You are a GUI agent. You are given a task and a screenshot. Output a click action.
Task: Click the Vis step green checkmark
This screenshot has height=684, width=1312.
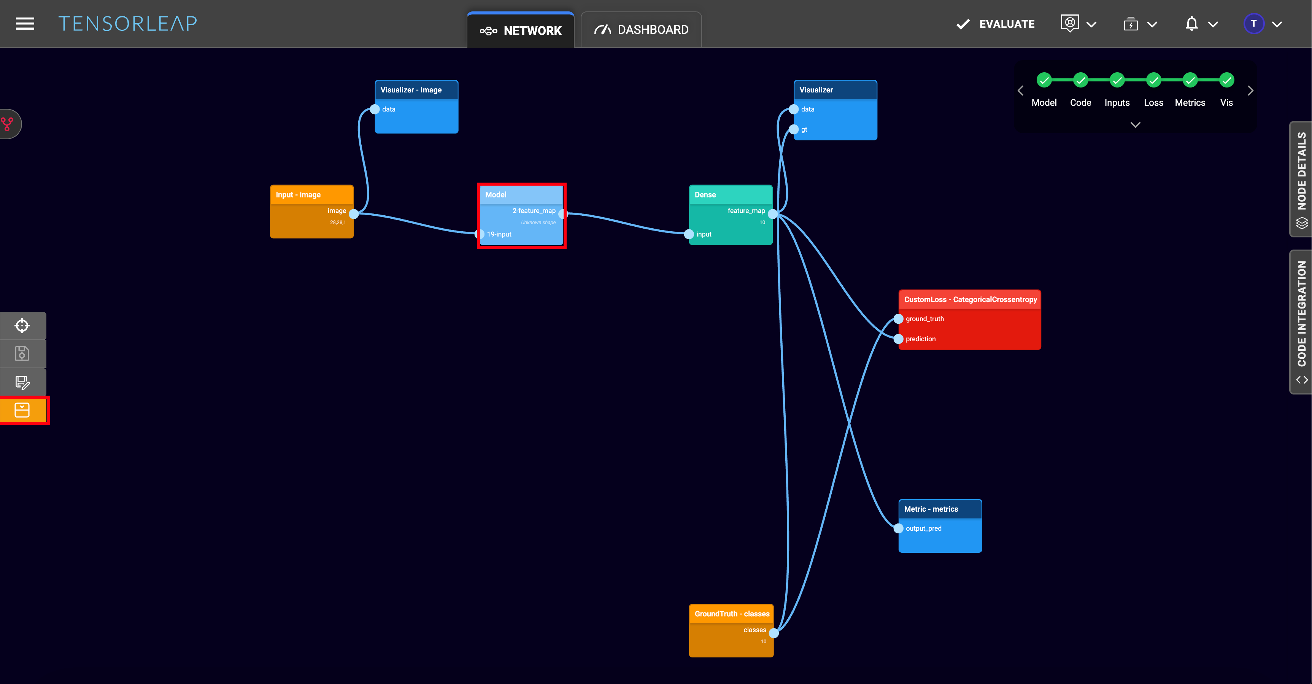(1226, 80)
